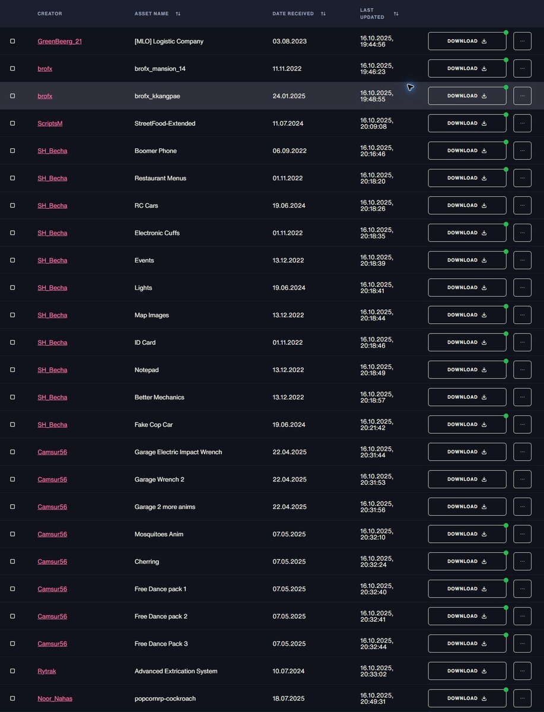The width and height of the screenshot is (544, 712).
Task: Expand options for Garage Wrench 2
Action: 522,479
